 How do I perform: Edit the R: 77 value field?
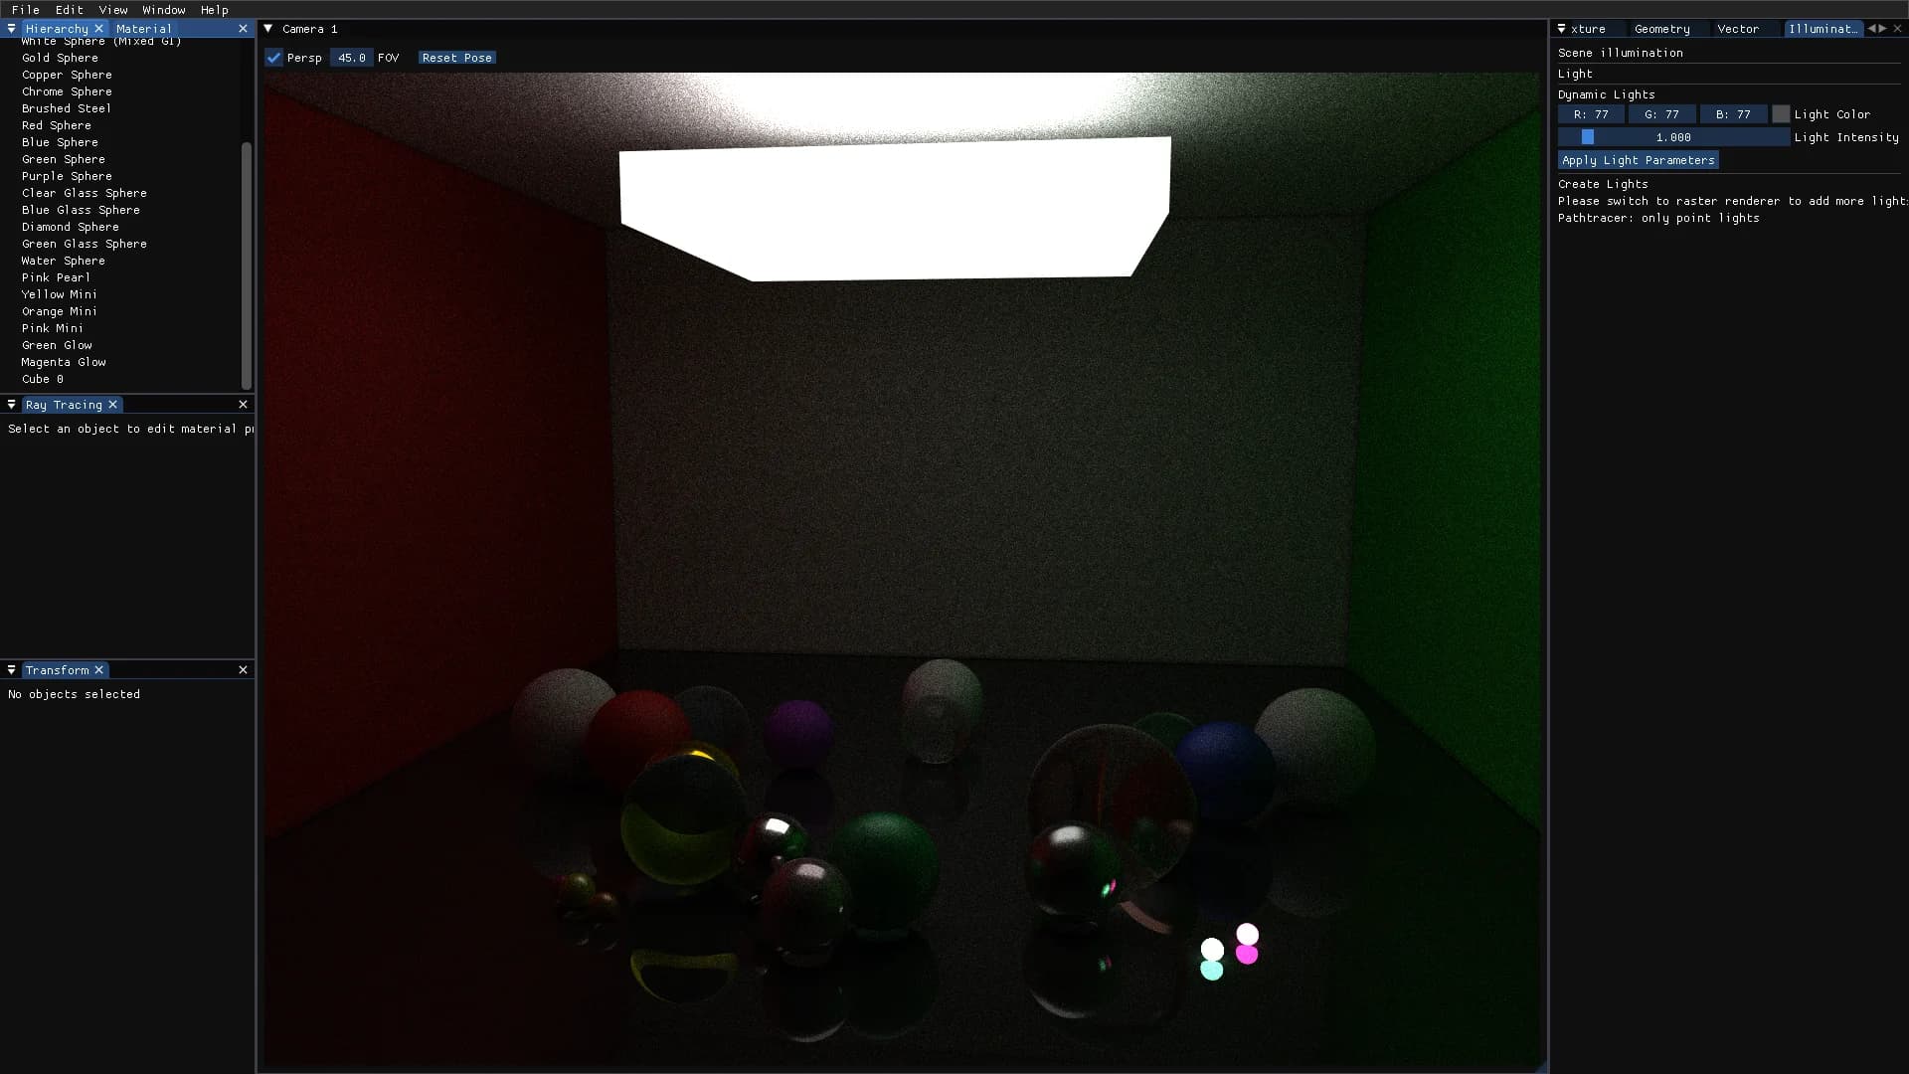coord(1592,113)
